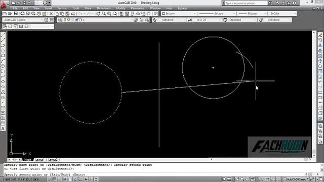Toggle Object Snap Tracking in status bar
The width and height of the screenshot is (324, 182).
pos(75,179)
